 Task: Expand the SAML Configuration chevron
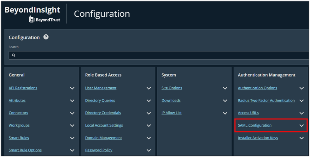301,125
